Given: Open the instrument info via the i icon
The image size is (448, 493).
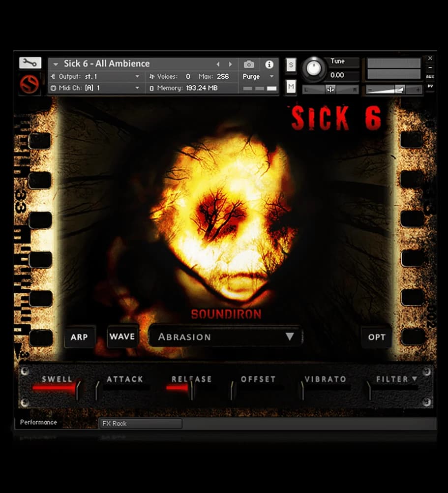Looking at the screenshot, I should (x=269, y=64).
